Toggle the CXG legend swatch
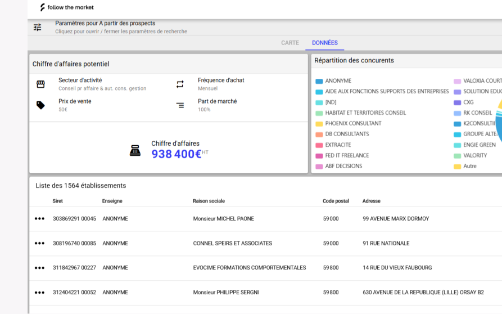Screen dimensions: 502x314 point(457,103)
